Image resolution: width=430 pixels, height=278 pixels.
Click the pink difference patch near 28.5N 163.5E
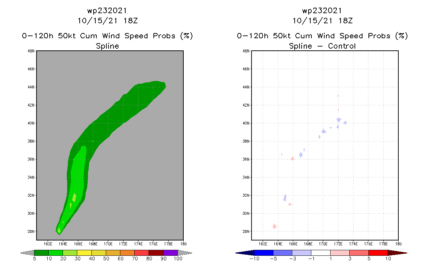tap(274, 226)
